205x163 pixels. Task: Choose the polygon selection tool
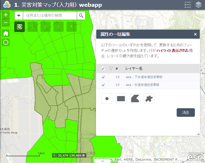tap(135, 99)
